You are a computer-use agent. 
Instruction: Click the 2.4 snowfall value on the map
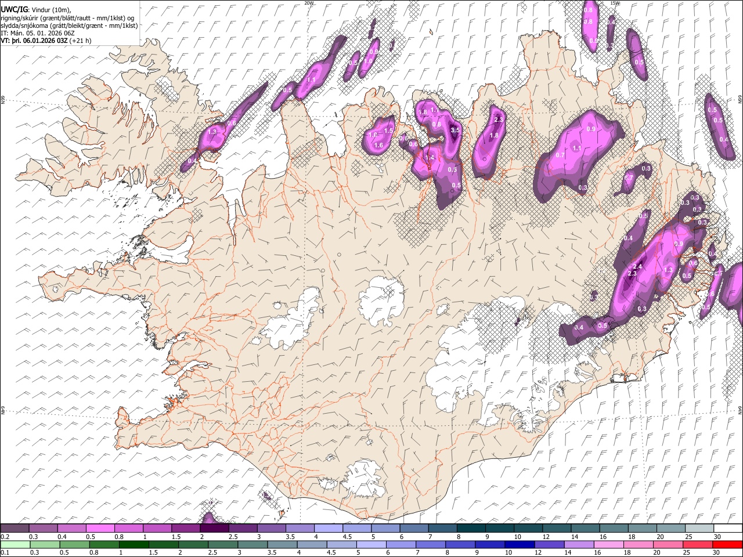637,266
